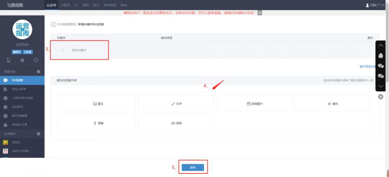The height and width of the screenshot is (177, 389).
Task: Open the 站点 top navigation tab
Action: [x=96, y=5]
